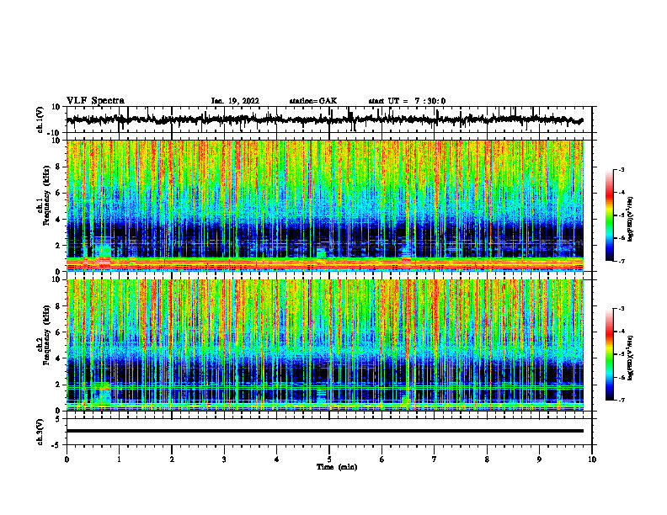
Task: Click the "5" tick on Time axis
Action: (x=329, y=459)
